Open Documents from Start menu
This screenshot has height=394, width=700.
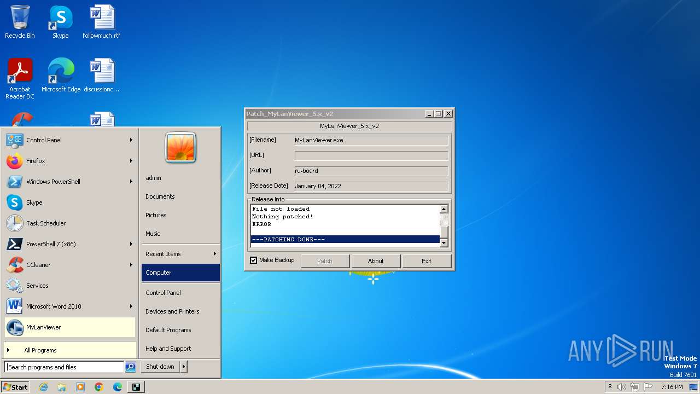click(180, 196)
